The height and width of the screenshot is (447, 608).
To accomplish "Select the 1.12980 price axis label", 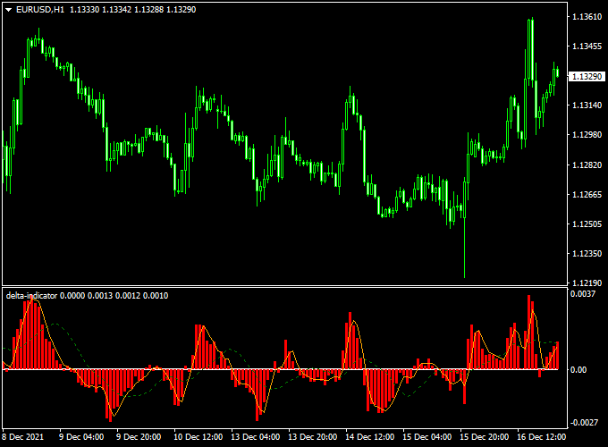I will tap(587, 134).
